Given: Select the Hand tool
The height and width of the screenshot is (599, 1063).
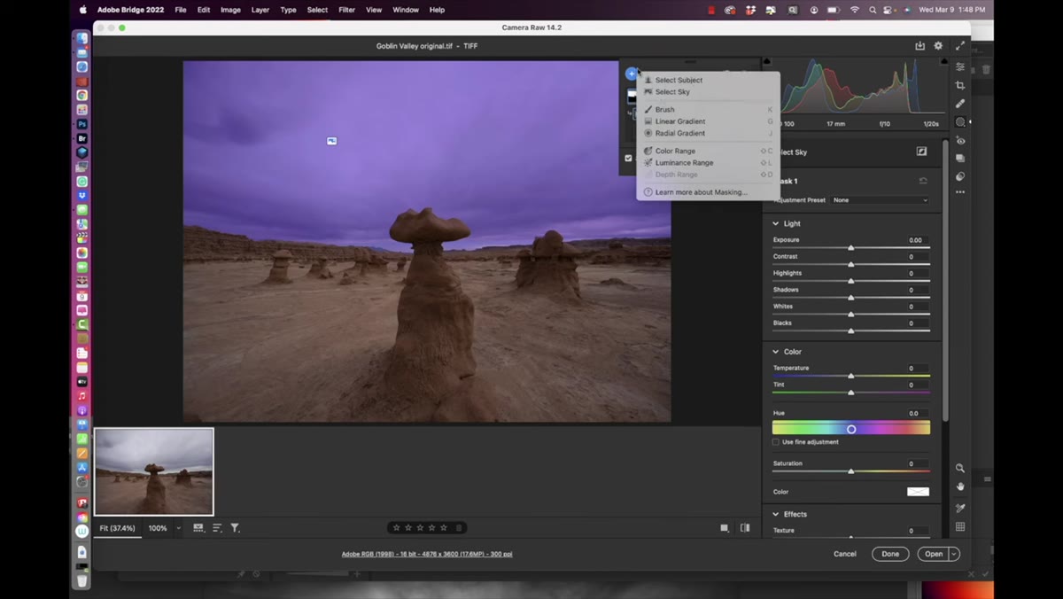Looking at the screenshot, I should click(x=960, y=486).
